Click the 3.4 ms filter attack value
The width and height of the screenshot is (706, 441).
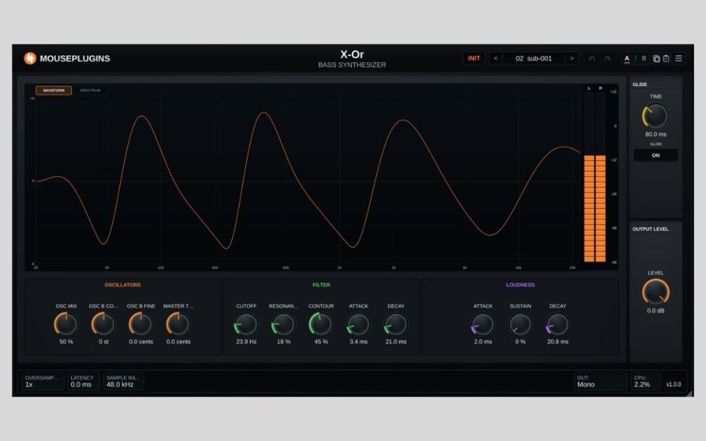(x=358, y=342)
